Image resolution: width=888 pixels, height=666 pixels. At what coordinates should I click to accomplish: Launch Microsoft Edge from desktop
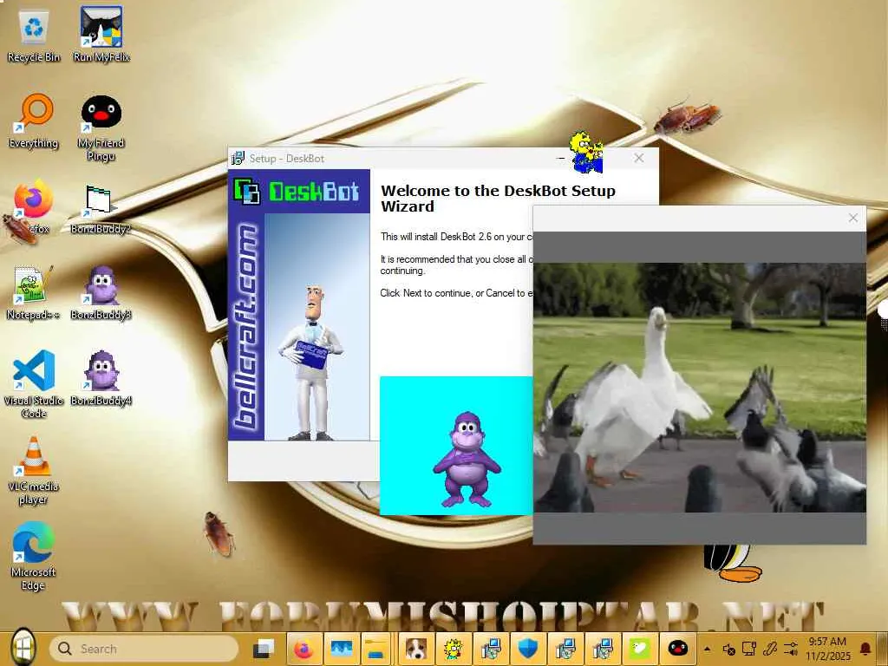coord(34,556)
